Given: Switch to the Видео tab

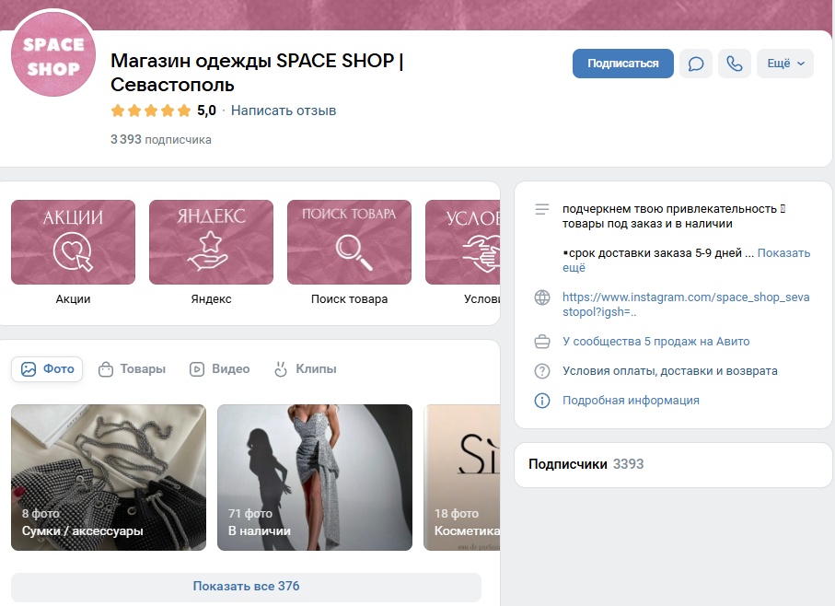Looking at the screenshot, I should coord(220,369).
